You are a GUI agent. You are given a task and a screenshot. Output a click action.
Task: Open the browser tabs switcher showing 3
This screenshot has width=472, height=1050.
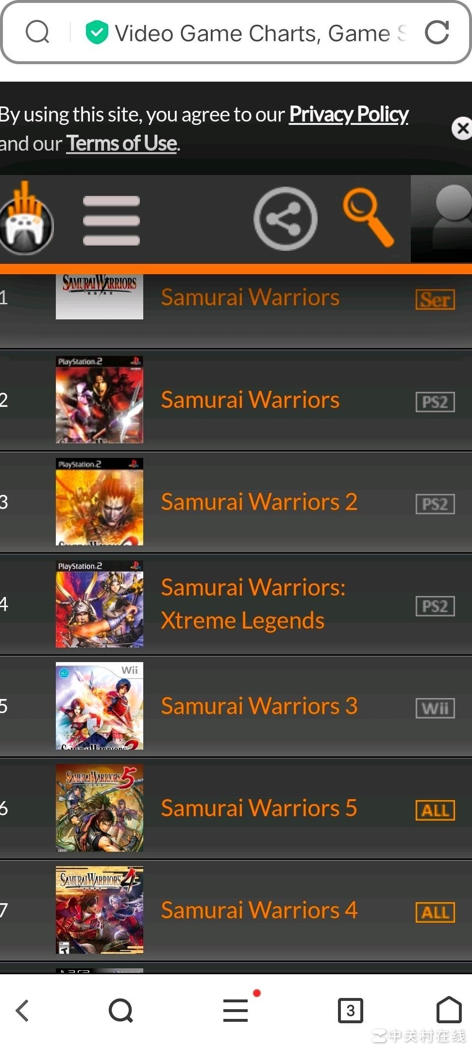pyautogui.click(x=350, y=1011)
